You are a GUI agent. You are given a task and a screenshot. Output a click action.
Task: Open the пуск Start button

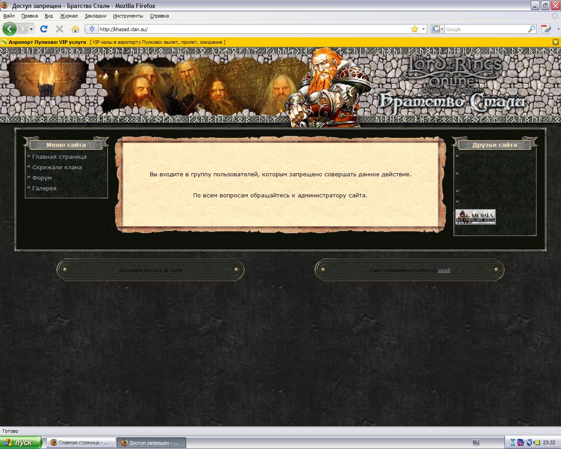point(21,442)
